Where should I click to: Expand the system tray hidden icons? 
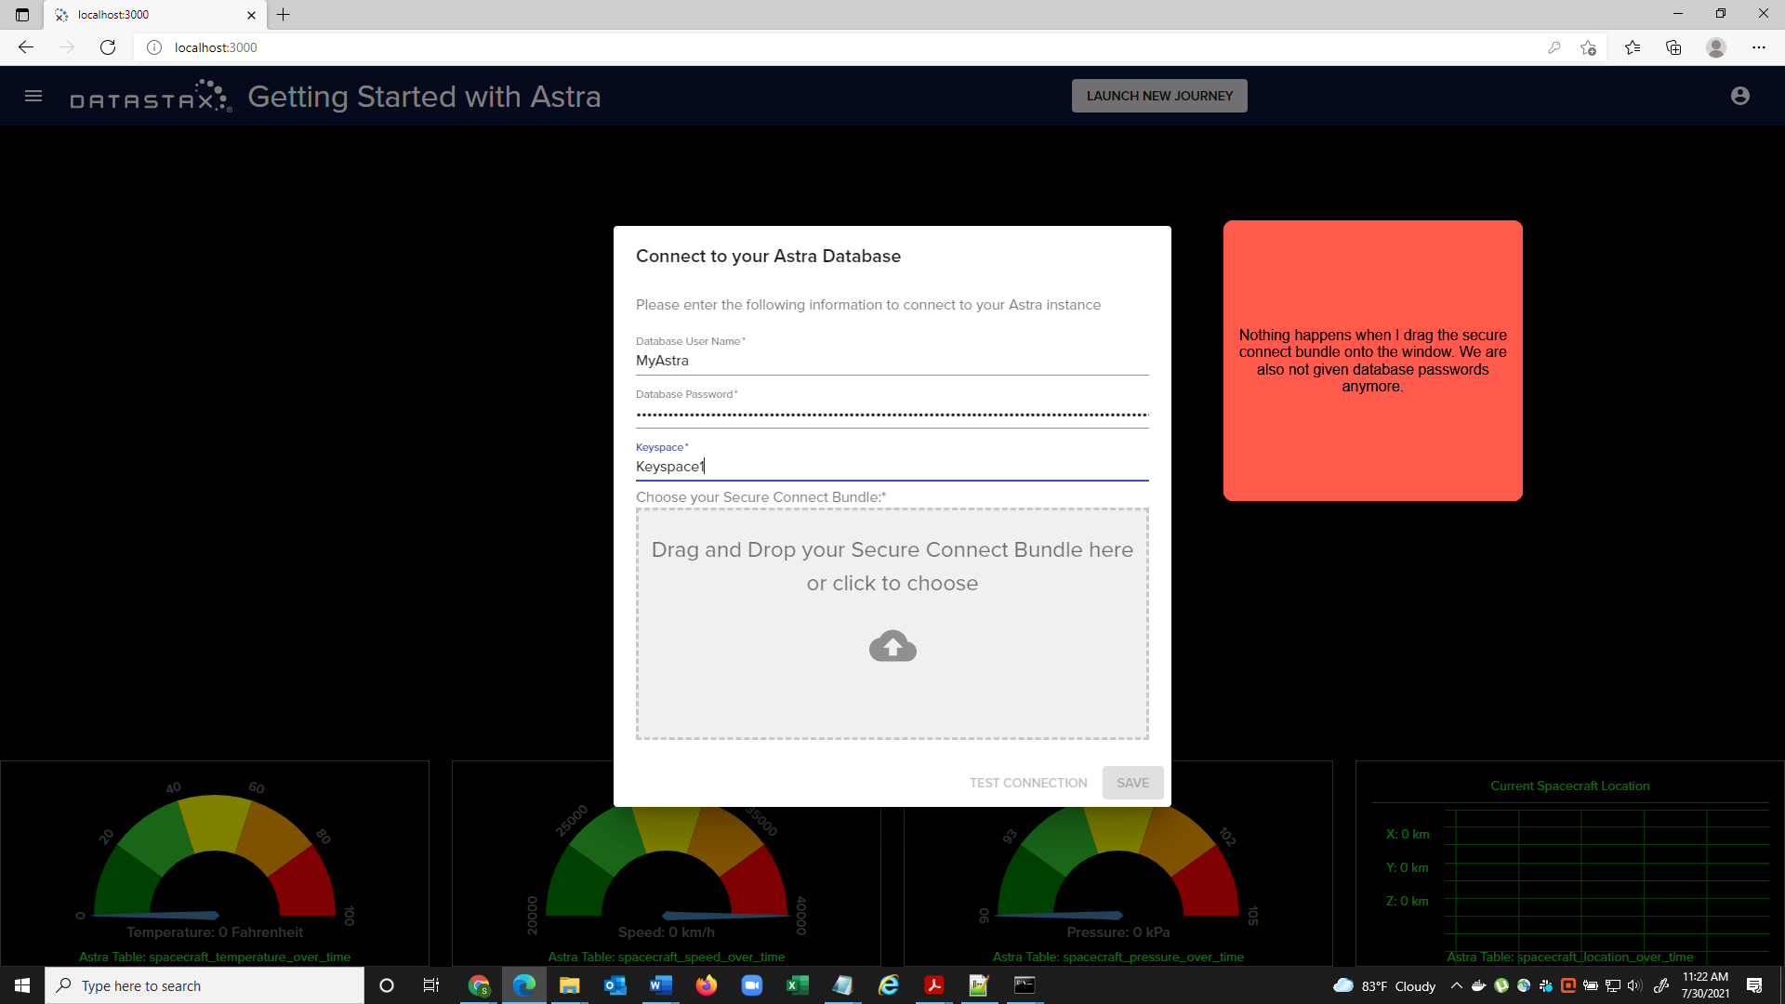coord(1456,985)
